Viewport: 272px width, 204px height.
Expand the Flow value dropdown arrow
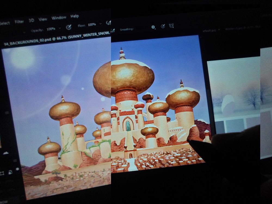100,24
